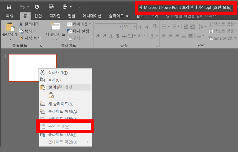Click the clear all formatting icon
The image size is (238, 152).
pyautogui.click(x=155, y=27)
